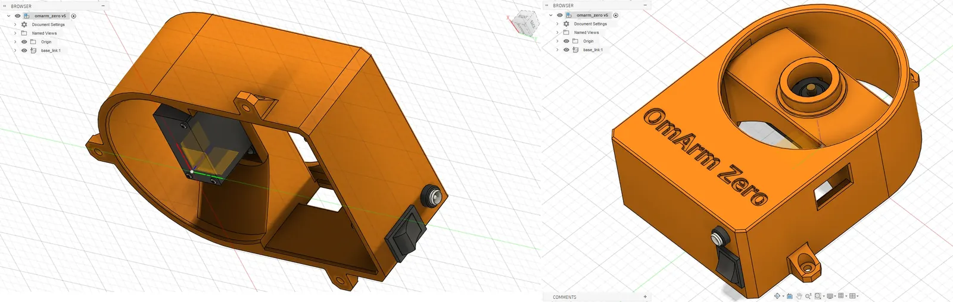Click Document Settings gear icon in right browser
Image resolution: width=953 pixels, height=302 pixels.
point(566,24)
